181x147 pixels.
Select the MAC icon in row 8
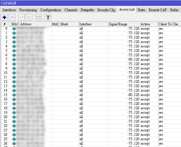(x=14, y=64)
